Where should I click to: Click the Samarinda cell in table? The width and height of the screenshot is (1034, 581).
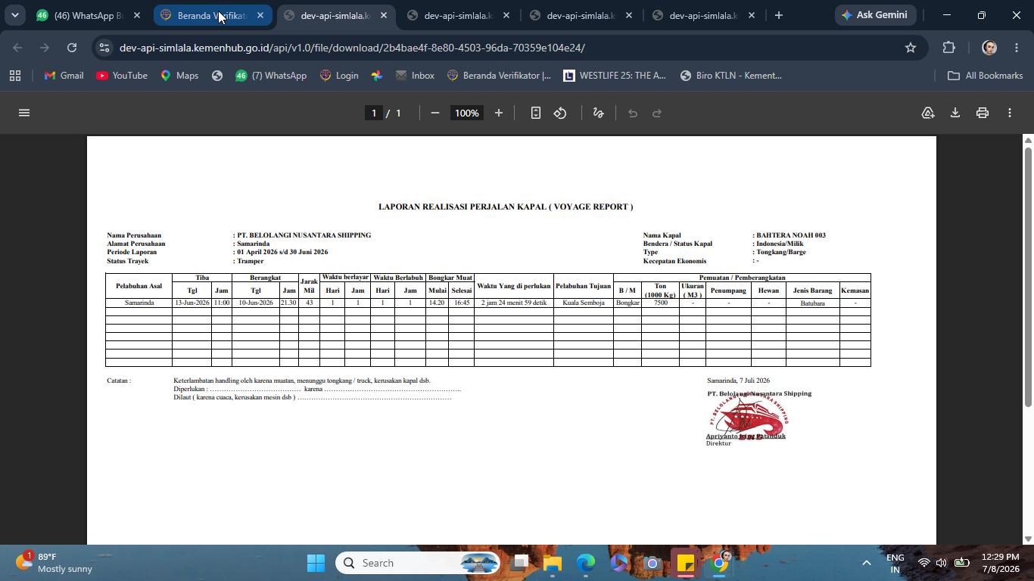(x=139, y=303)
